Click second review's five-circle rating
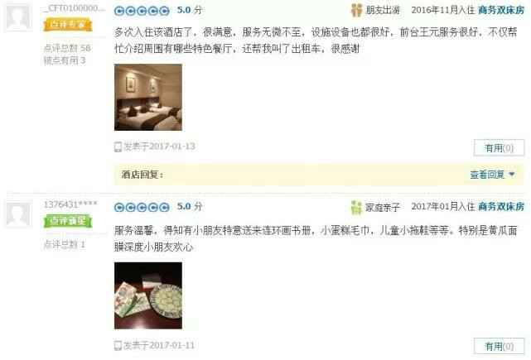531x360 pixels. [x=142, y=207]
